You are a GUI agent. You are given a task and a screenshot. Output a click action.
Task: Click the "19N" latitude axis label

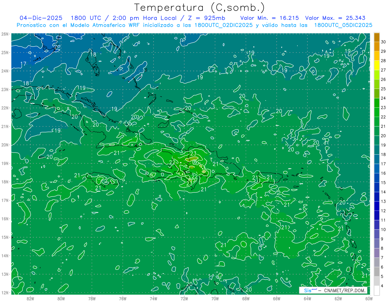(5, 163)
